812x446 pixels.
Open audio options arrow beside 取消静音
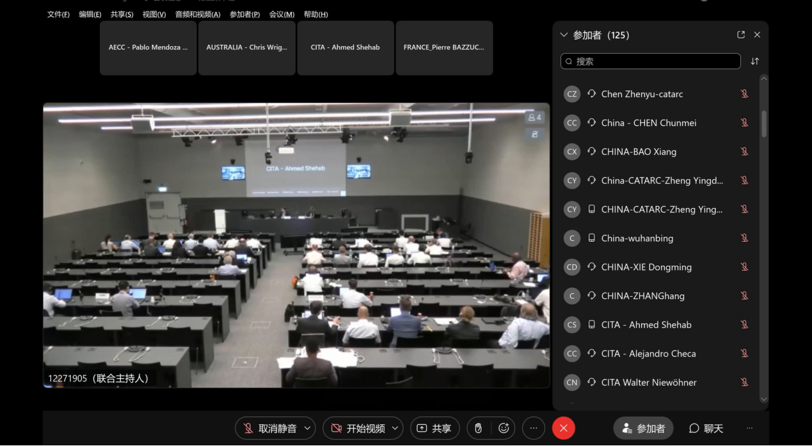[308, 428]
